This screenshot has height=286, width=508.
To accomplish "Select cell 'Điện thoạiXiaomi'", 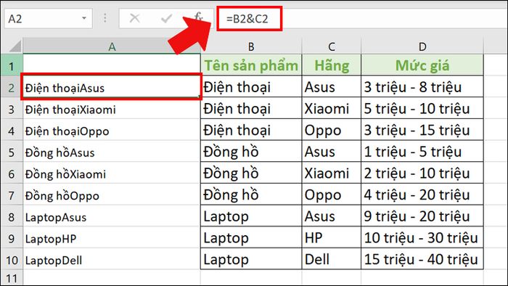I will pos(112,108).
